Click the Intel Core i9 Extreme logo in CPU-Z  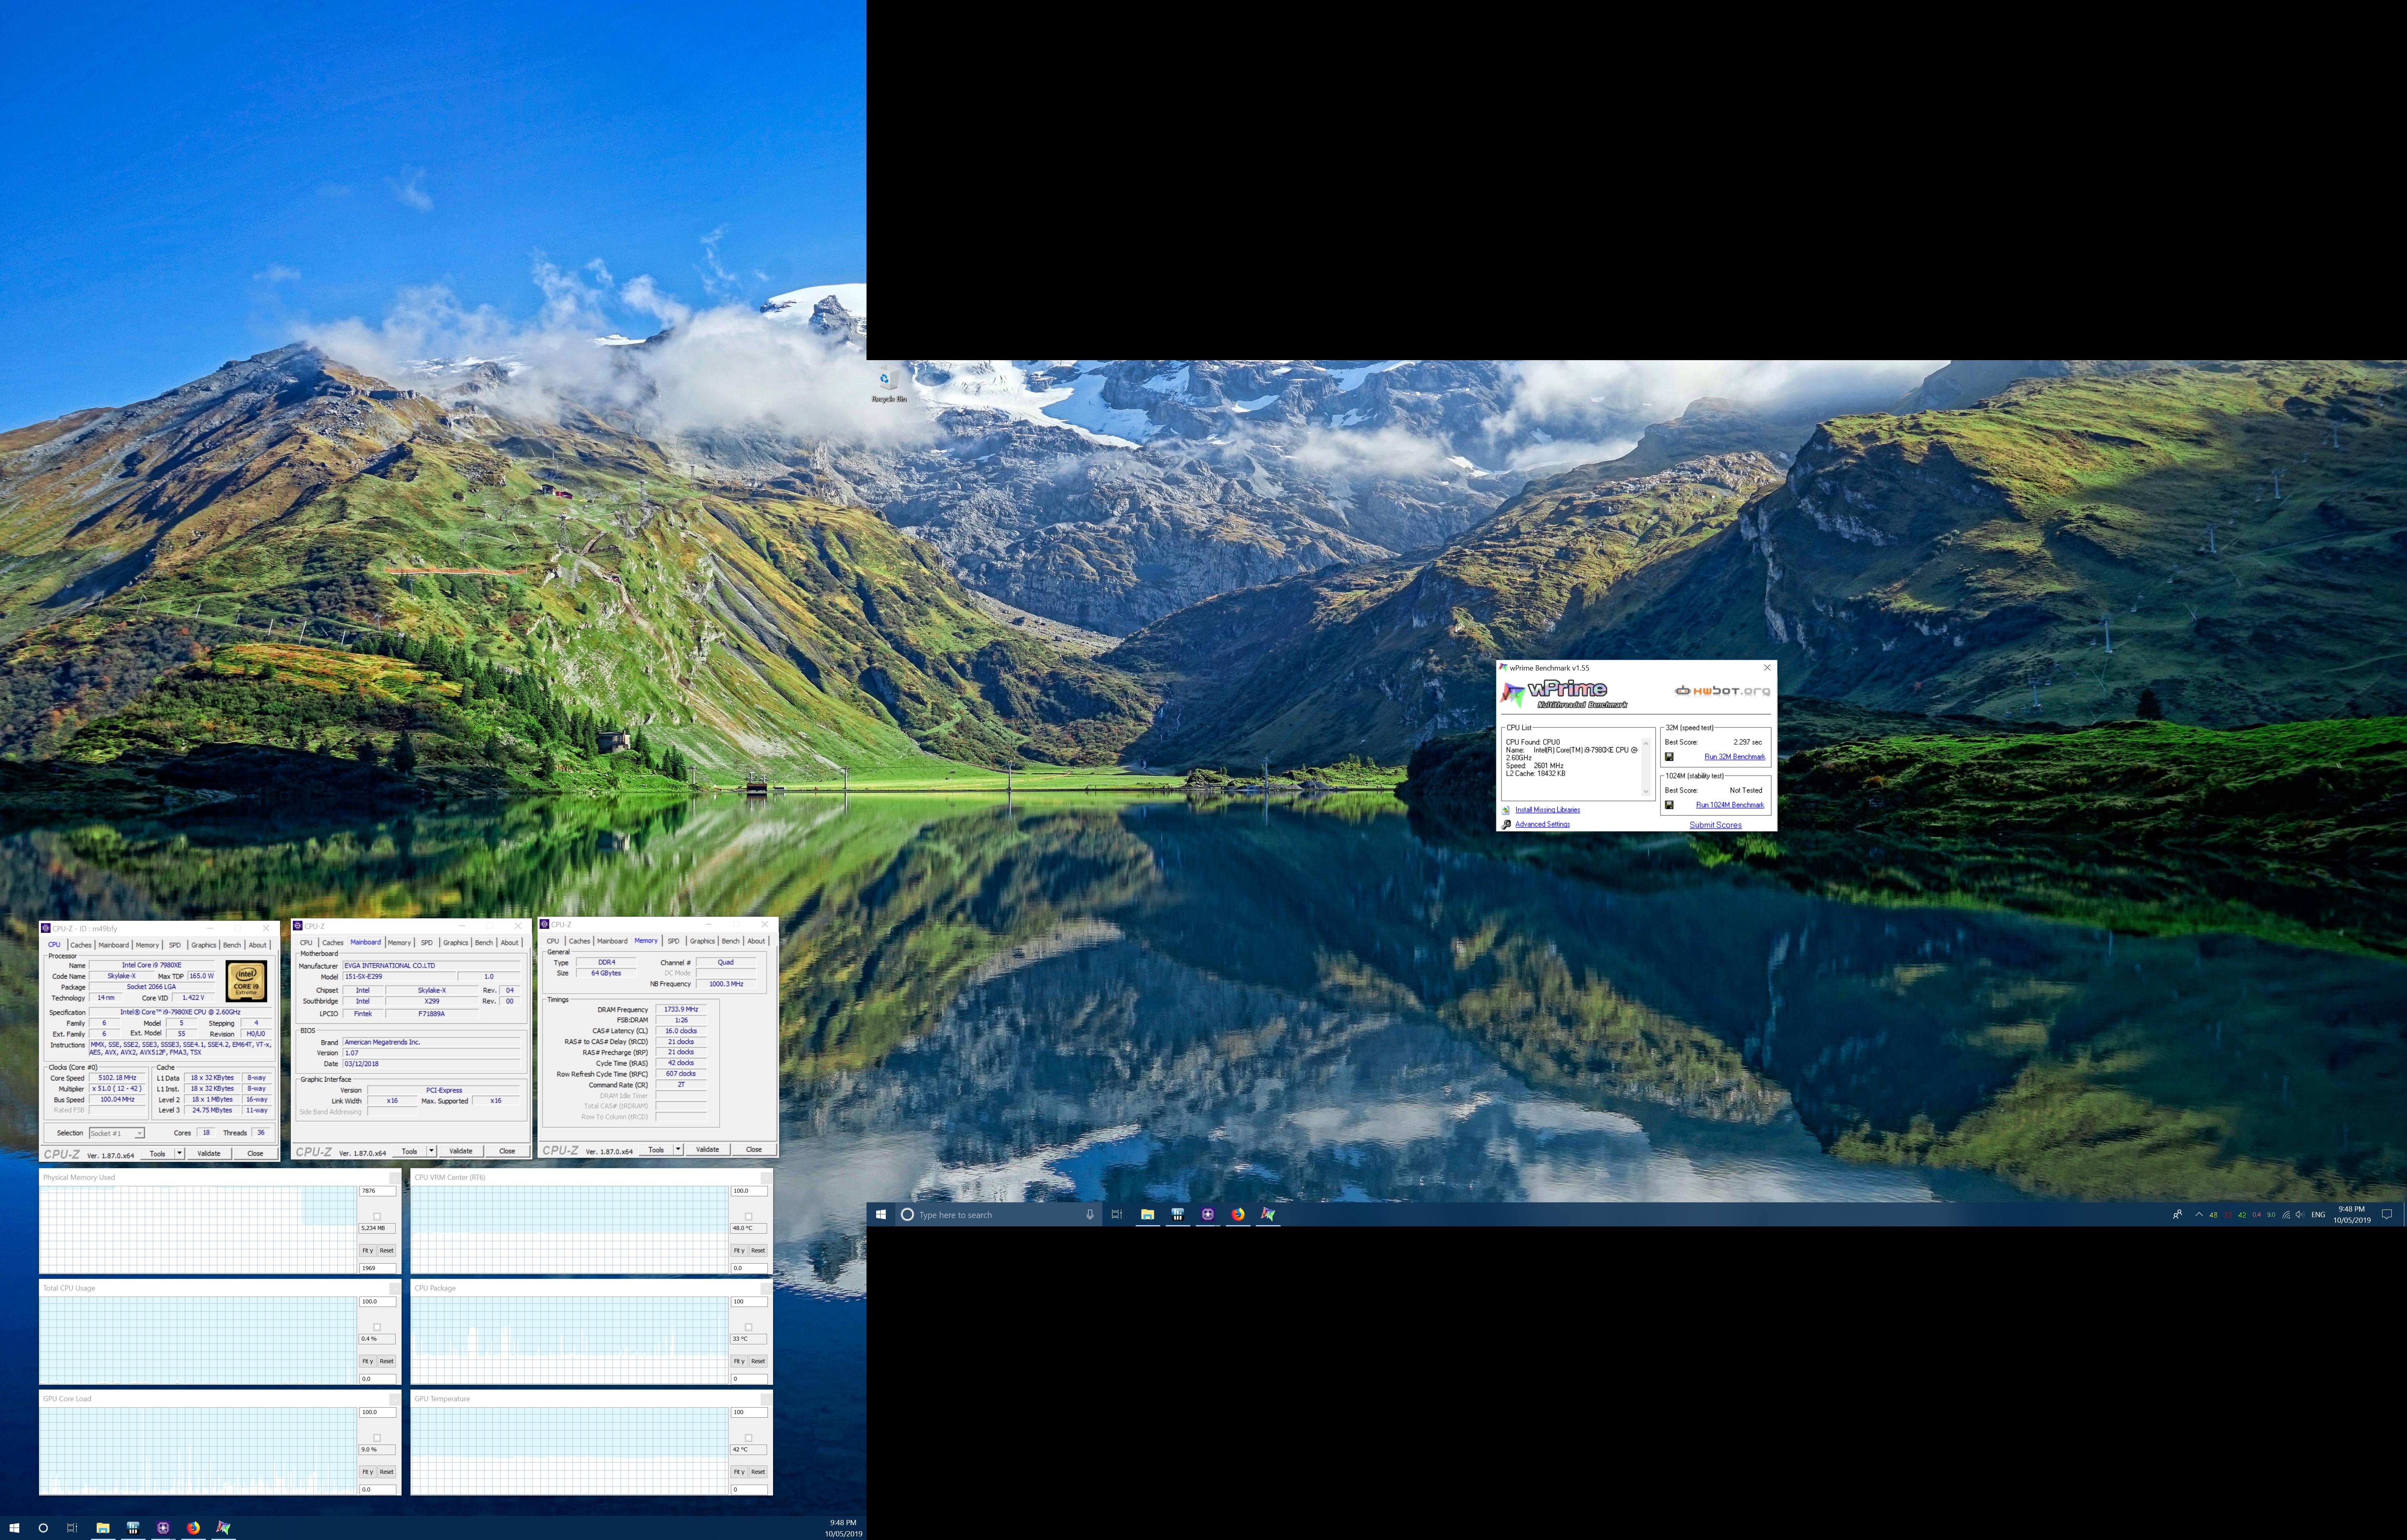246,981
